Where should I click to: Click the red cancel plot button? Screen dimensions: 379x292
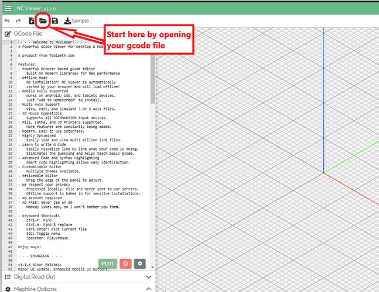125,263
